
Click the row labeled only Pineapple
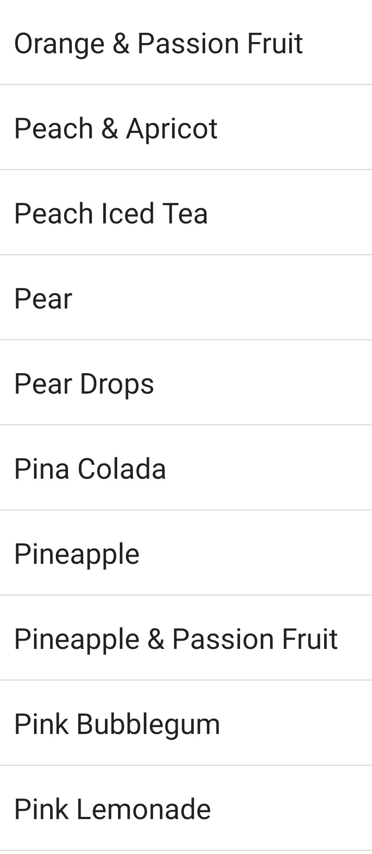186,554
